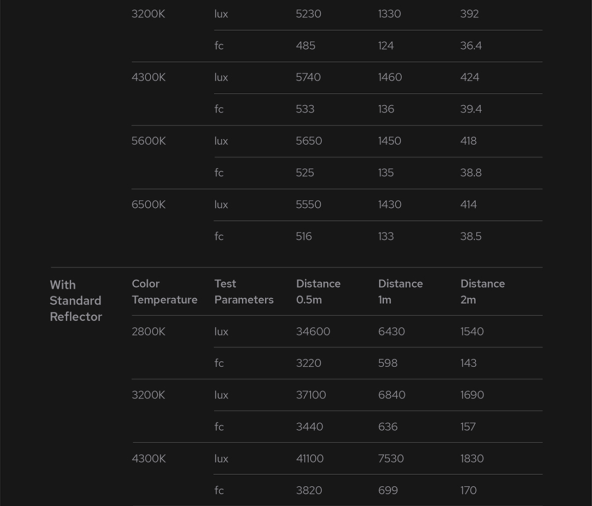Select the "Distance 2m" column header
This screenshot has height=506, width=592.
[x=482, y=292]
